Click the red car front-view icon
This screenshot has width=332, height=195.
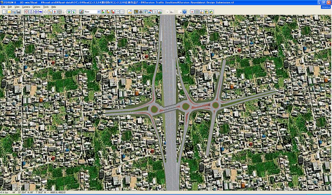click(192, 12)
